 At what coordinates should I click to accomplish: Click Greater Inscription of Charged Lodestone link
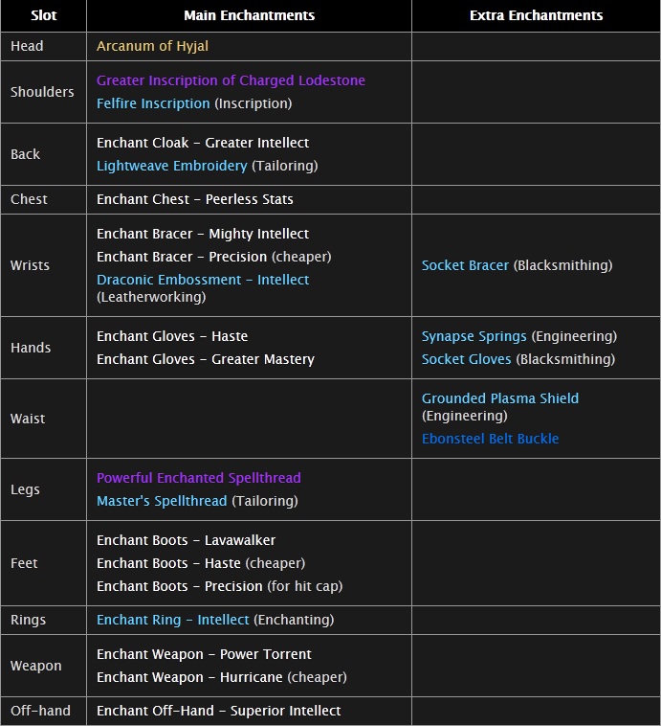pos(231,80)
